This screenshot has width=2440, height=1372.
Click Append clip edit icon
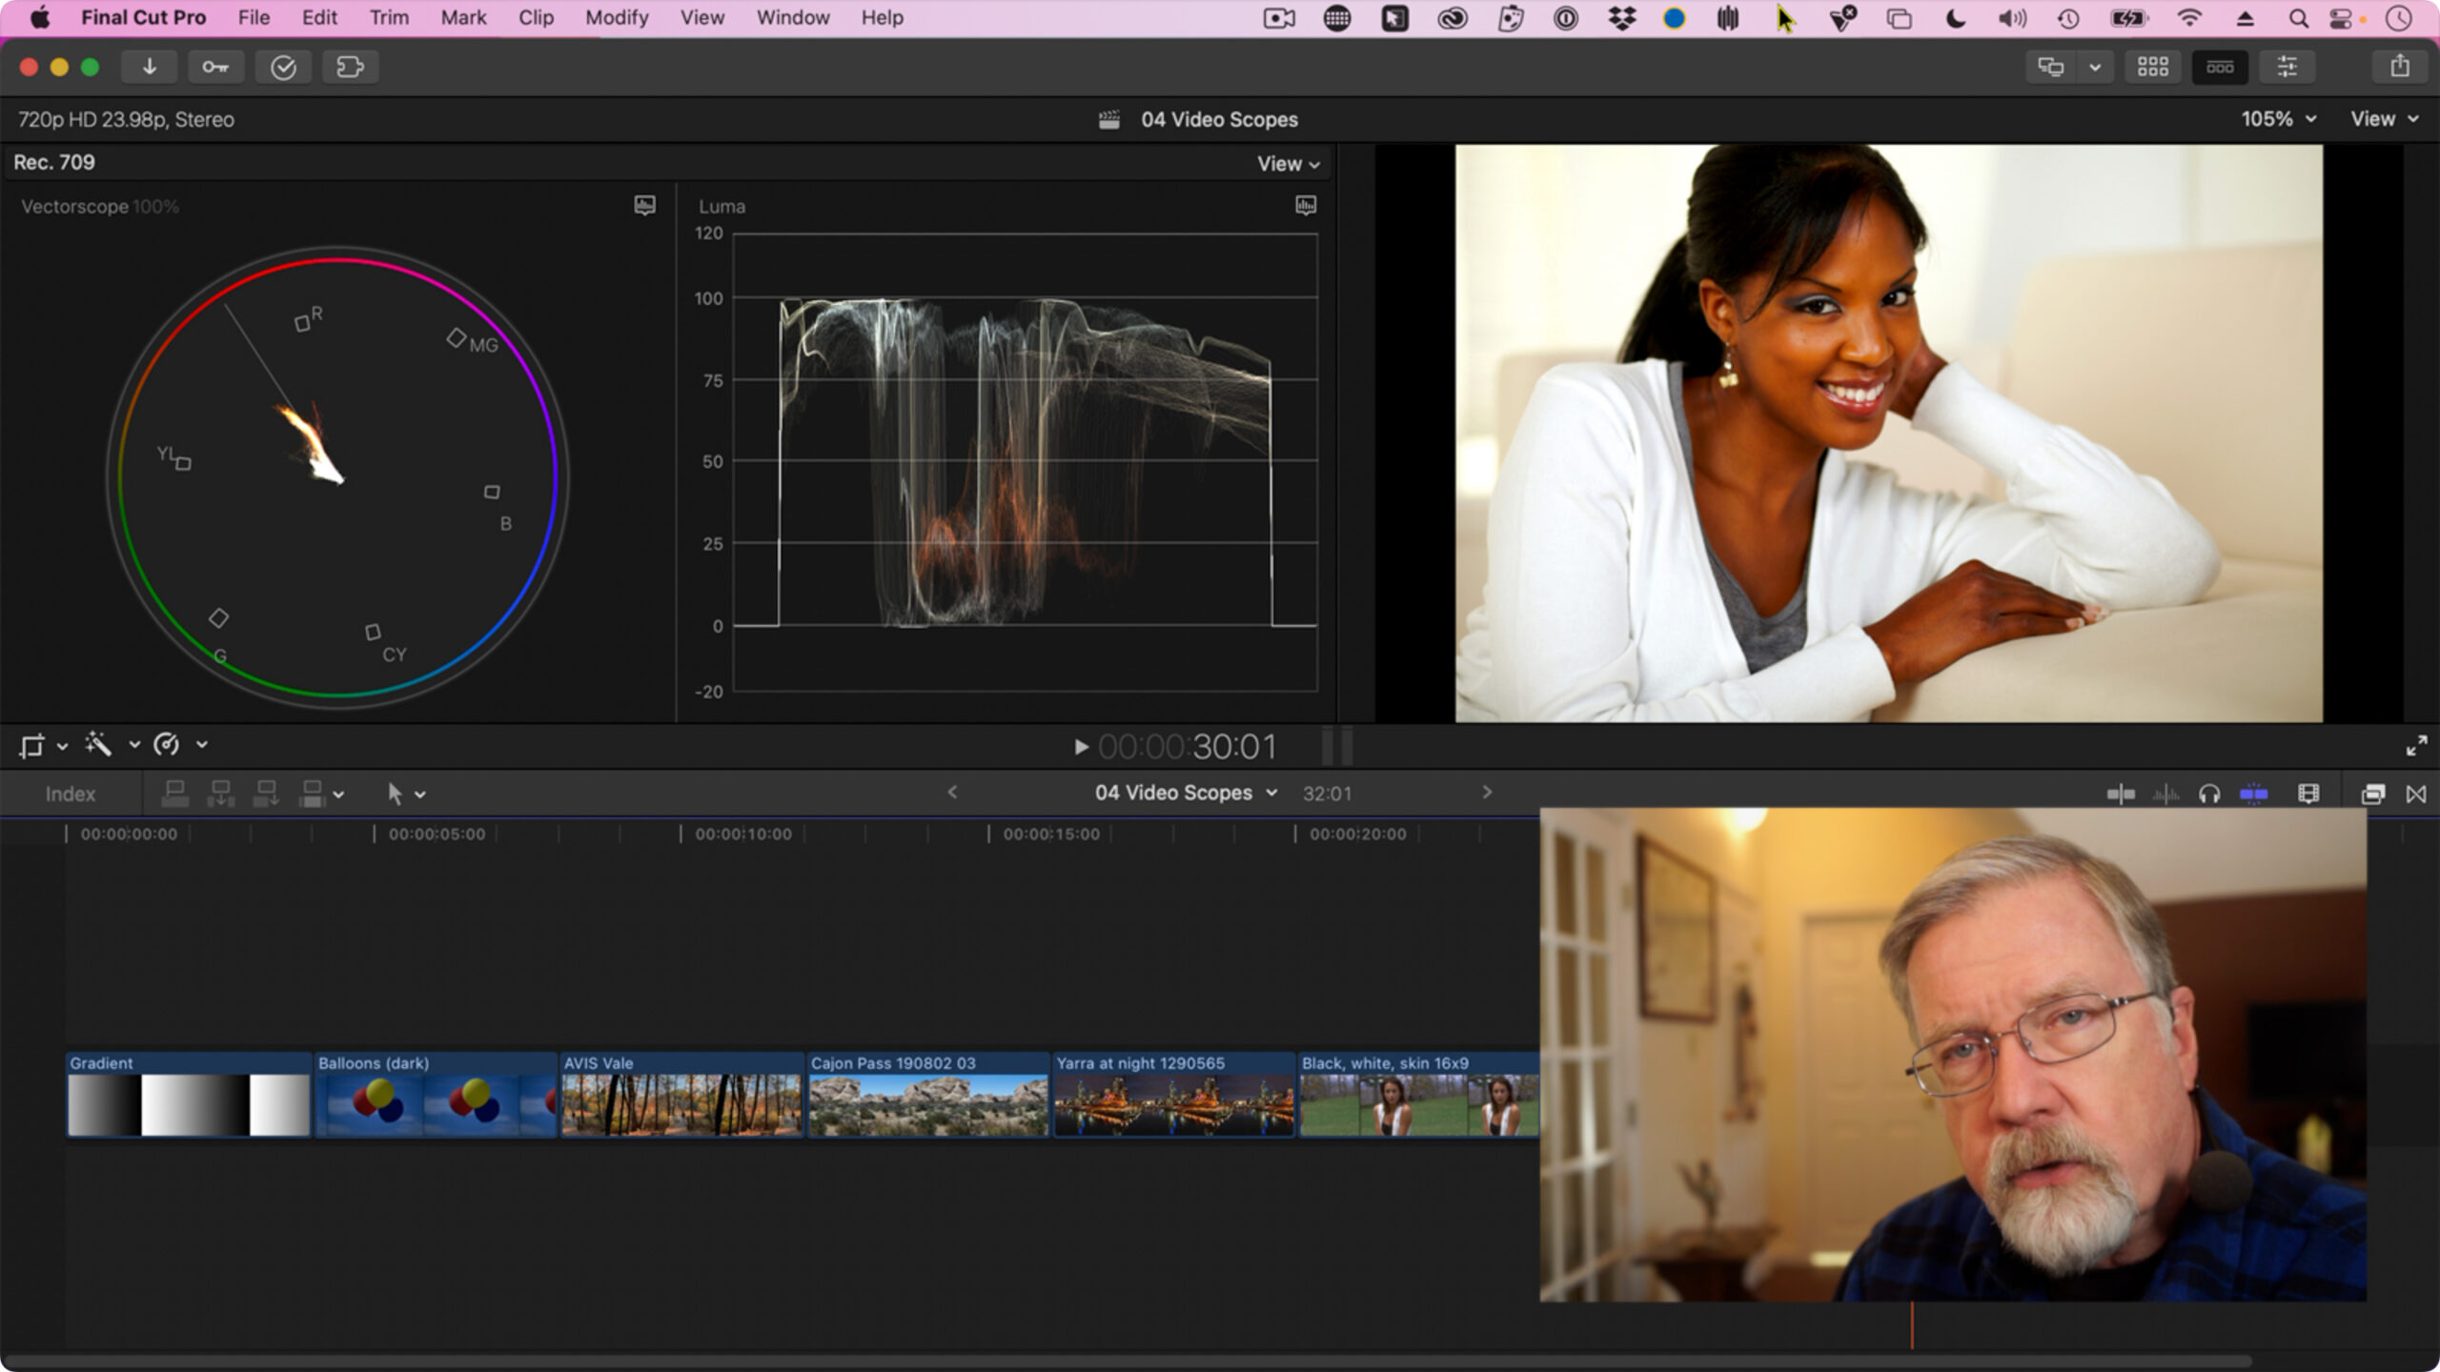point(267,793)
